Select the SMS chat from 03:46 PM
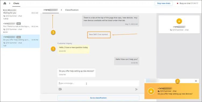Image resolution: width=202 pixels, height=102 pixels. click(x=20, y=41)
